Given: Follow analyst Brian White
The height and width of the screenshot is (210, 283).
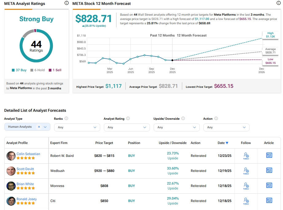Looking at the screenshot, I should point(246,185).
